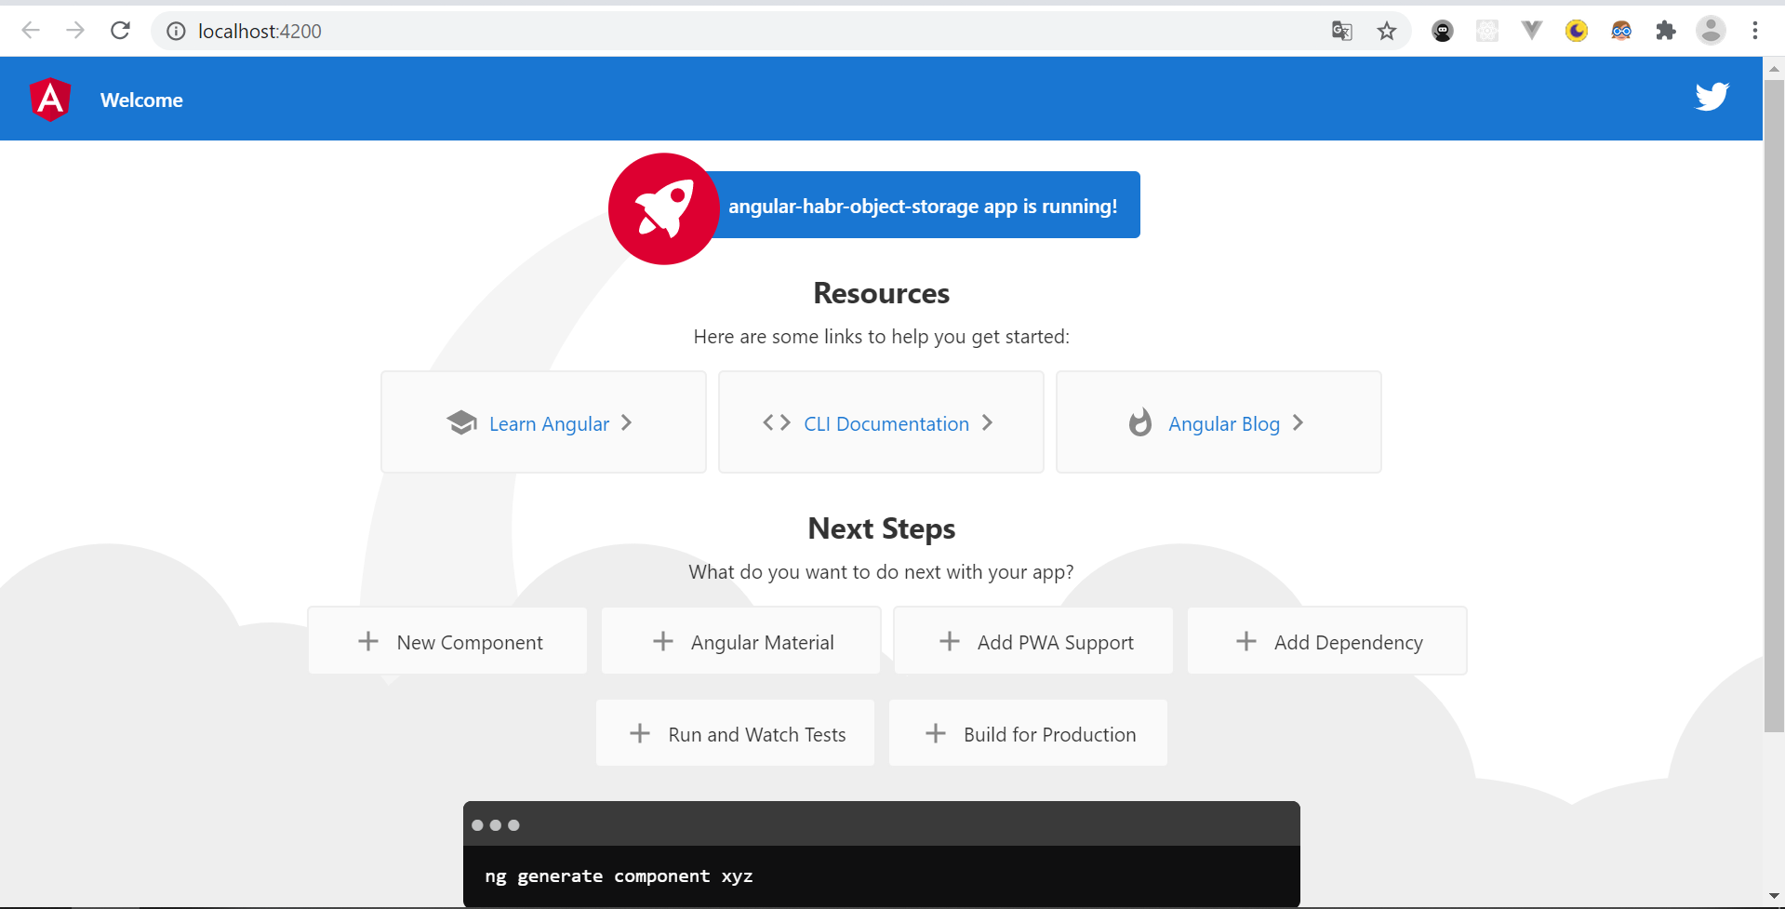Click the Vue devtools extension icon
1785x909 pixels.
[1532, 31]
